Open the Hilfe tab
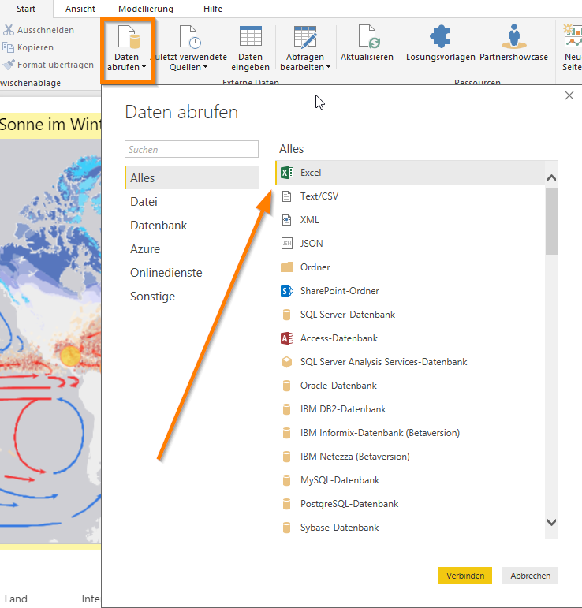 213,9
